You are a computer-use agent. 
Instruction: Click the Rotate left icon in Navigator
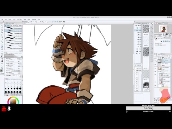163,36
